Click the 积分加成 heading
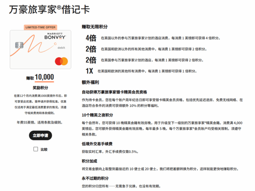The width and height of the screenshot is (255, 191). [x=90, y=161]
